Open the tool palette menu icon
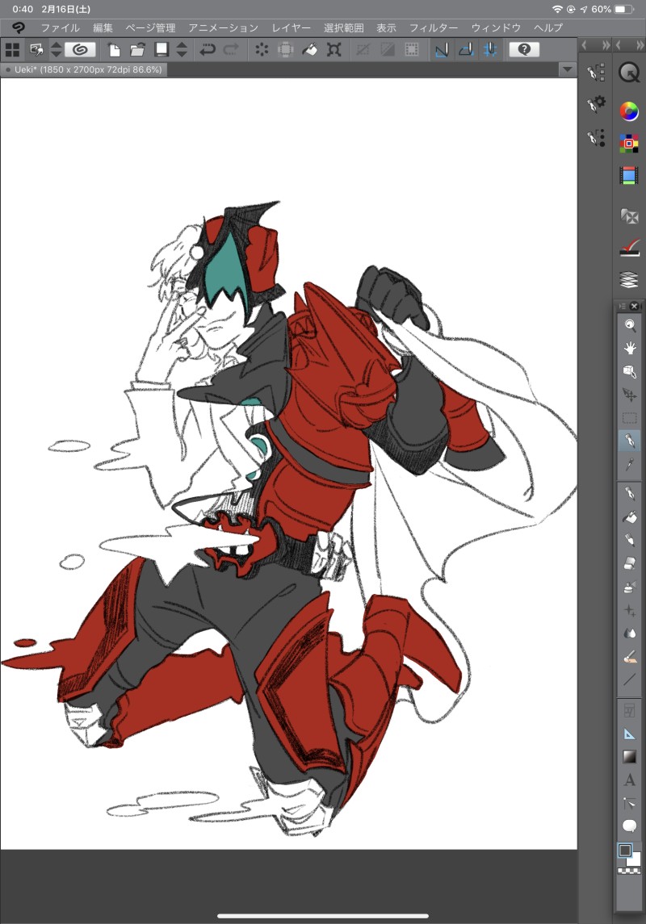The width and height of the screenshot is (646, 924). click(622, 307)
